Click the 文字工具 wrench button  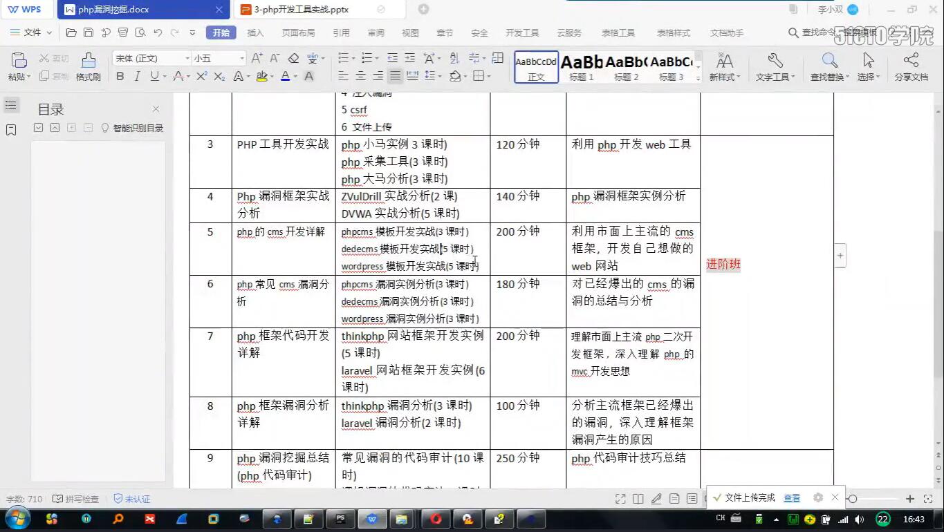pyautogui.click(x=775, y=67)
